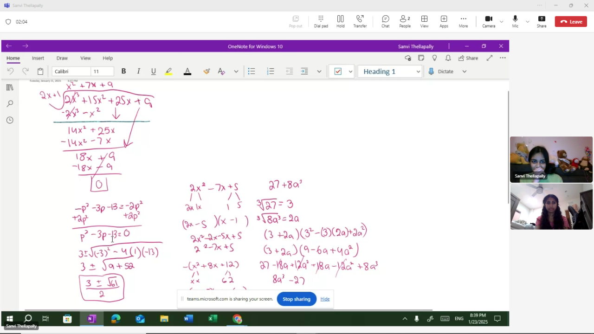Decrease the paragraph indent
The image size is (594, 334).
tap(290, 71)
